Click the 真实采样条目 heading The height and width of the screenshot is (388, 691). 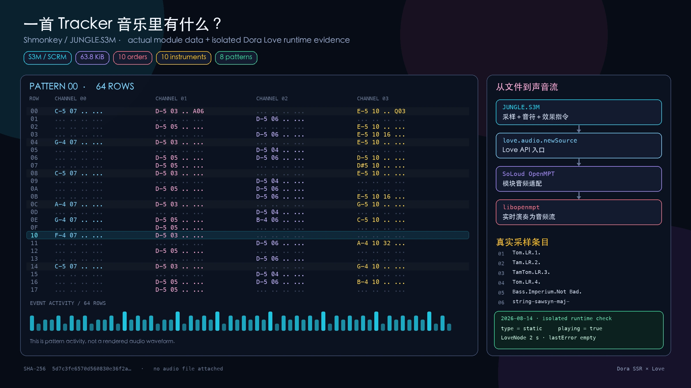(522, 242)
